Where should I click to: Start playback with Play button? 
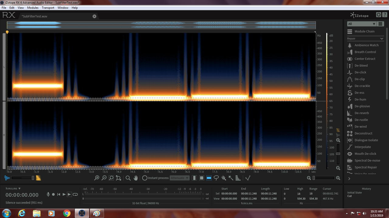pyautogui.click(x=64, y=194)
